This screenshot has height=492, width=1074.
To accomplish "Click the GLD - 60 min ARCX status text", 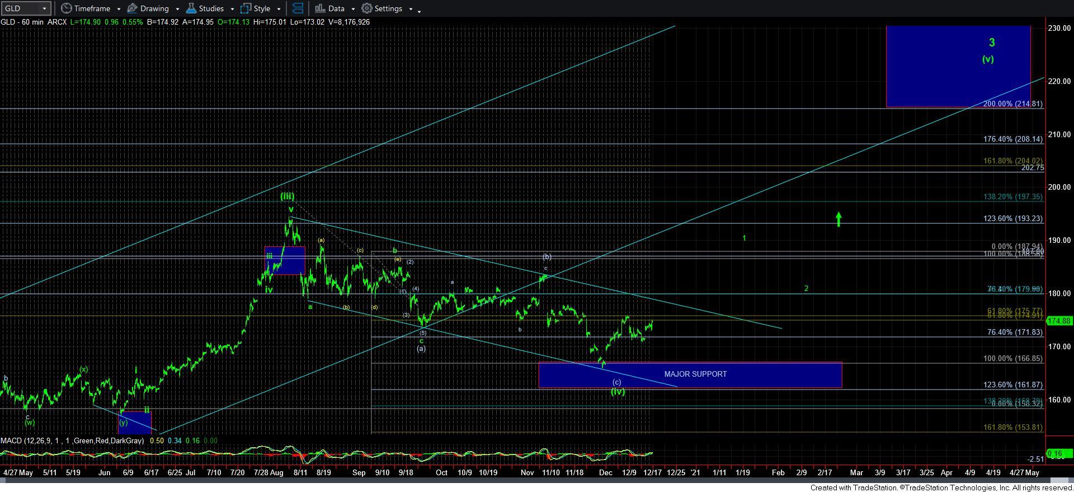I will [x=34, y=22].
